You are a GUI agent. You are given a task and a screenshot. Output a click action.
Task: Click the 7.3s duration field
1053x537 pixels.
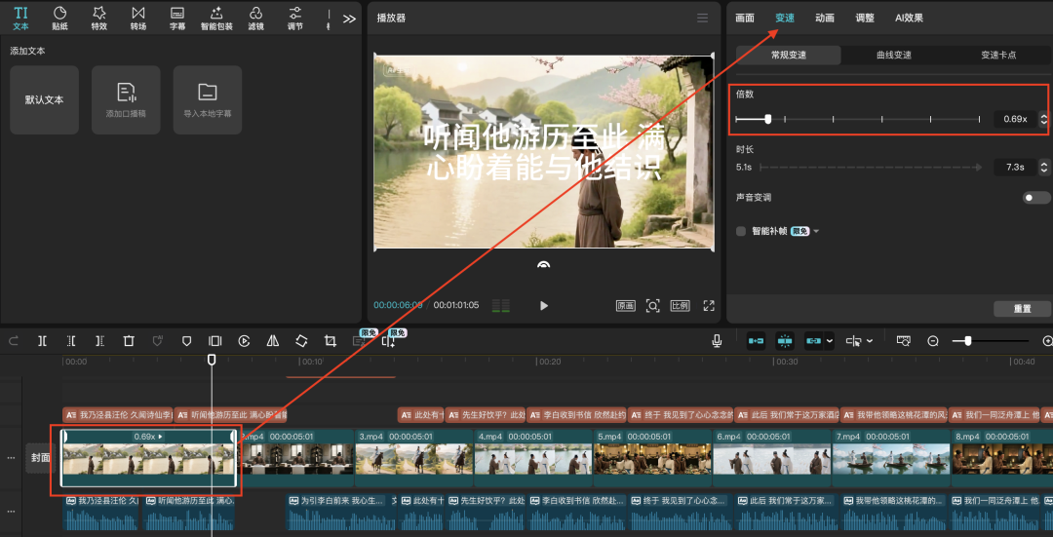pos(1015,167)
